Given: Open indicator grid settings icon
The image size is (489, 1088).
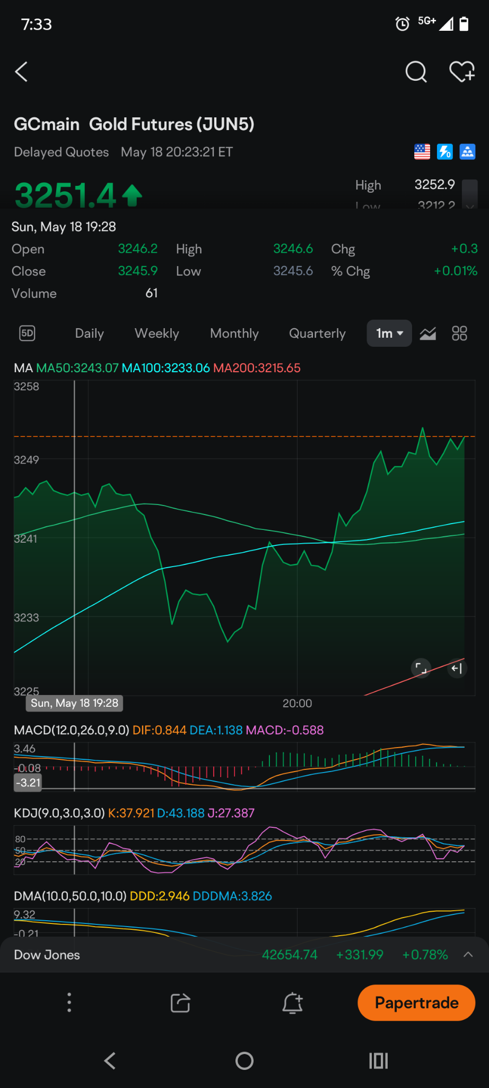Looking at the screenshot, I should point(459,333).
